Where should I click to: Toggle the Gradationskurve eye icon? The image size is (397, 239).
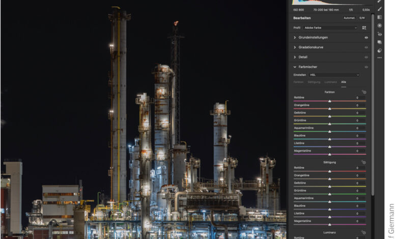point(366,47)
